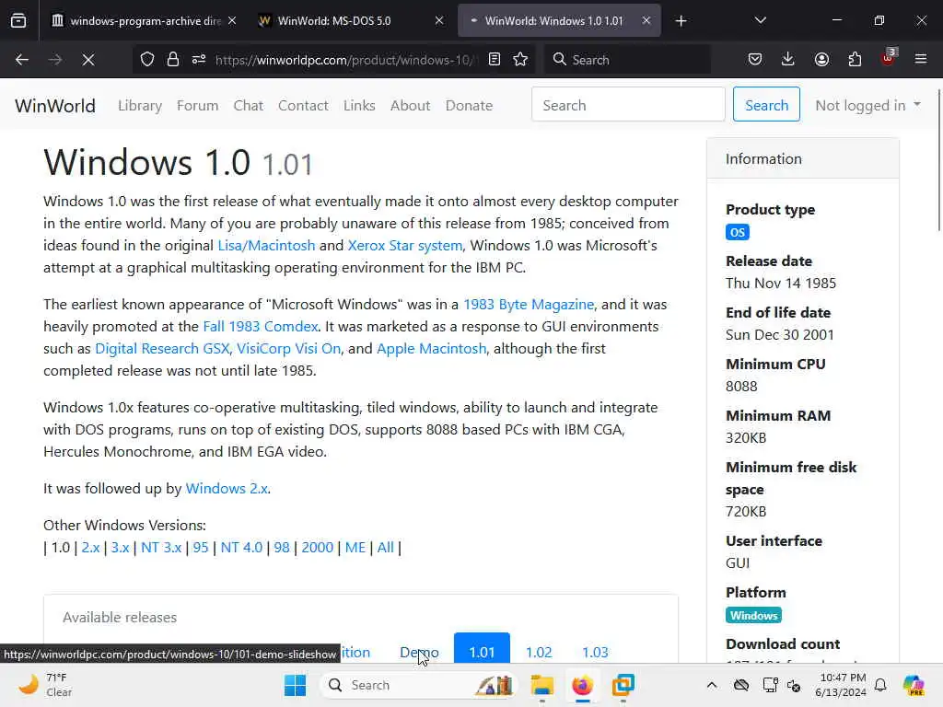The image size is (943, 707).
Task: Open Firefox account icon
Action: coord(821,60)
